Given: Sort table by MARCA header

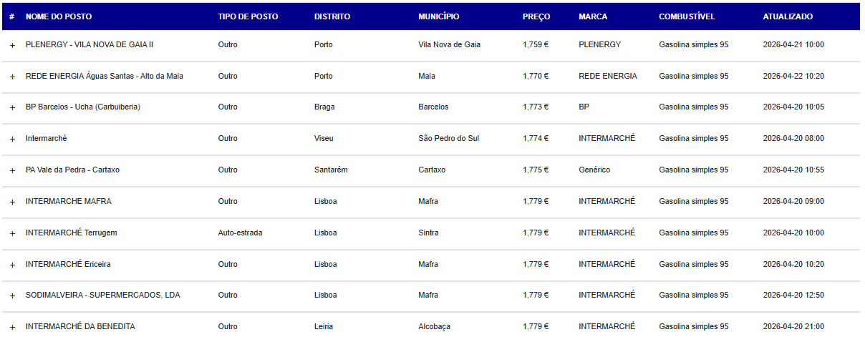Looking at the screenshot, I should [593, 16].
